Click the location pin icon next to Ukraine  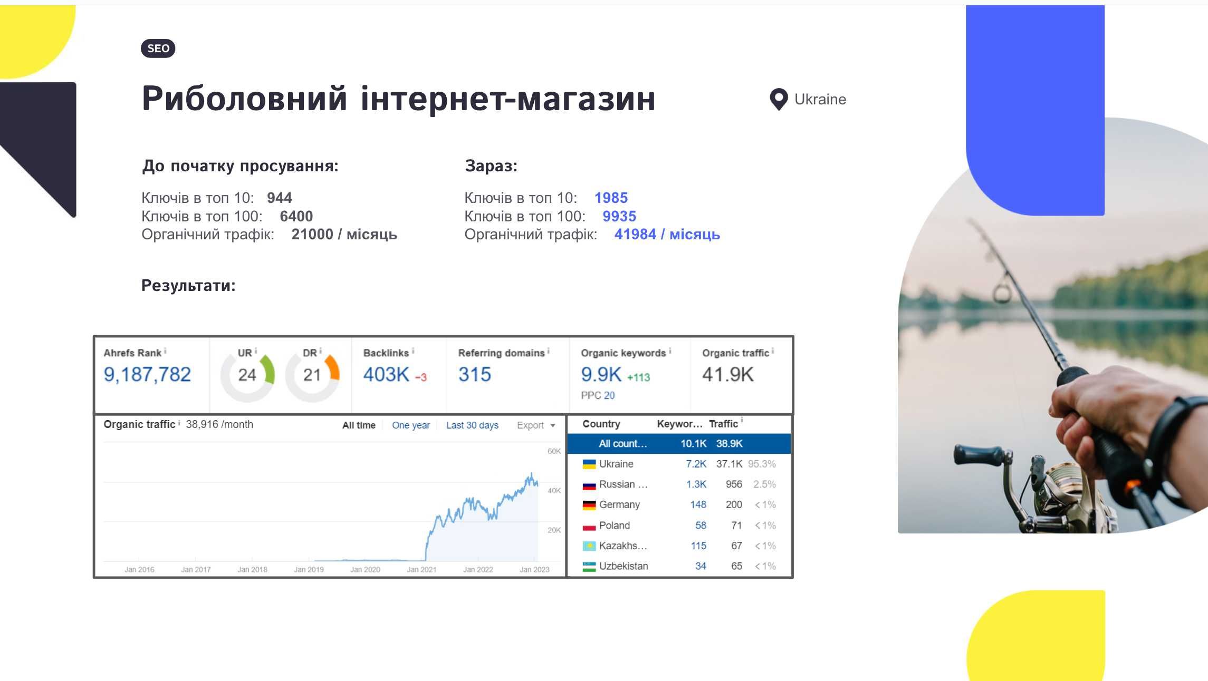pyautogui.click(x=779, y=99)
